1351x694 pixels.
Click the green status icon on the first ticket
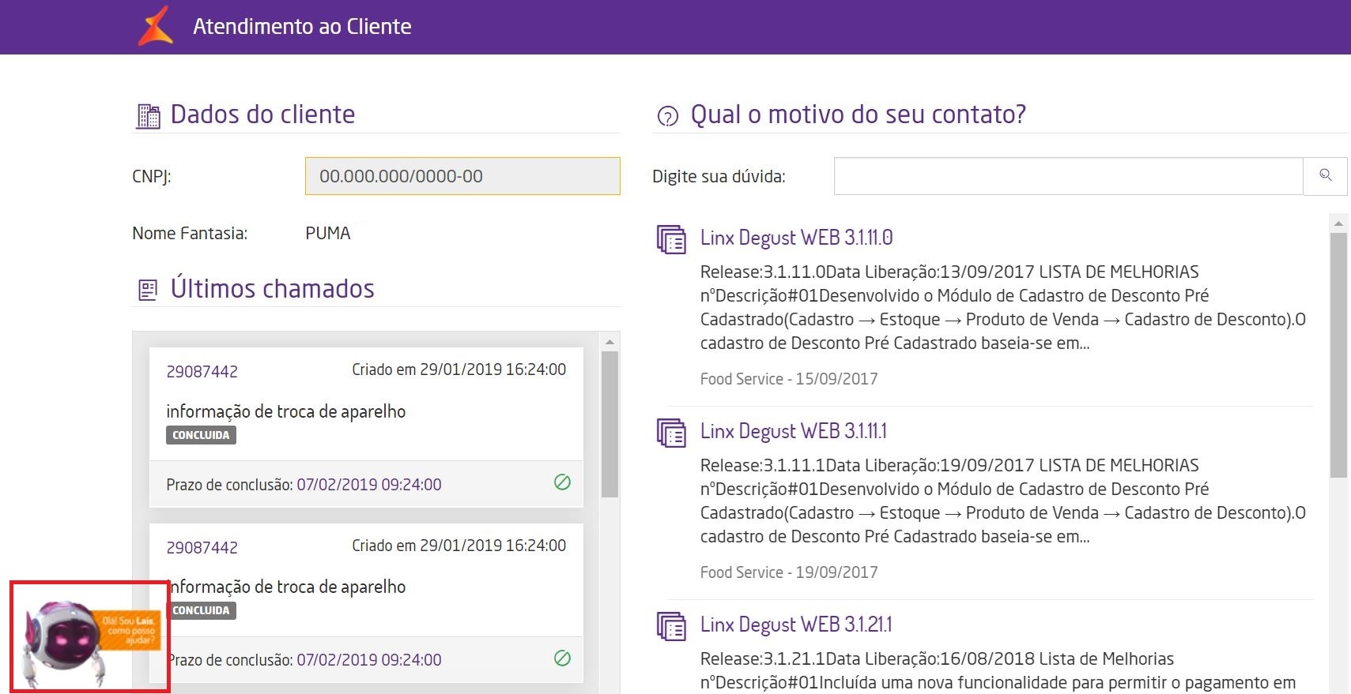pyautogui.click(x=562, y=482)
